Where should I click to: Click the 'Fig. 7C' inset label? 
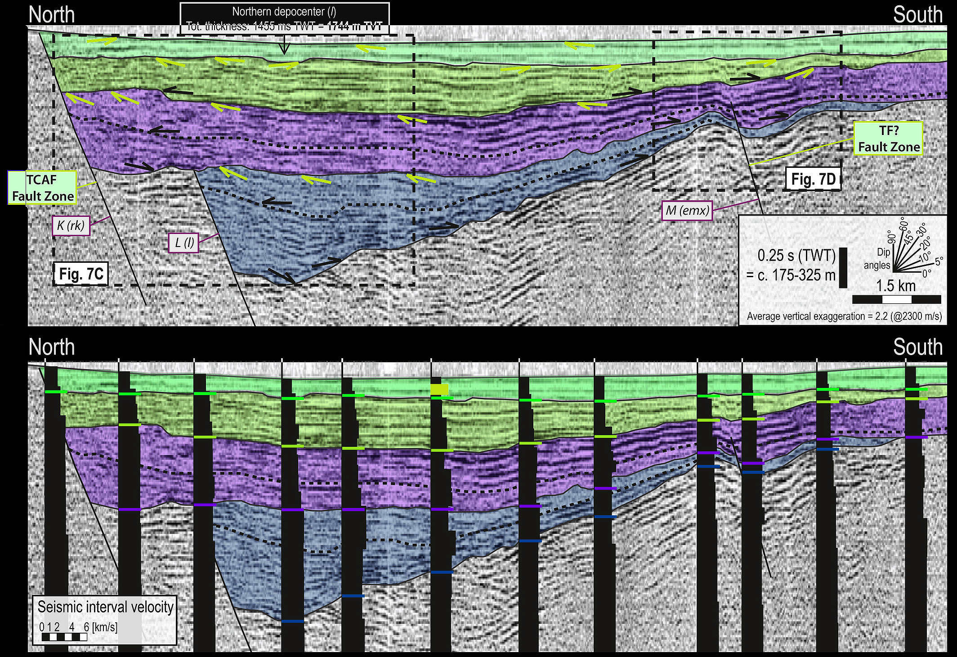click(81, 274)
